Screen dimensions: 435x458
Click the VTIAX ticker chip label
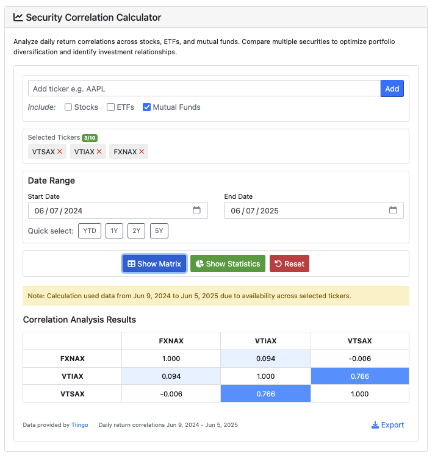pos(84,152)
